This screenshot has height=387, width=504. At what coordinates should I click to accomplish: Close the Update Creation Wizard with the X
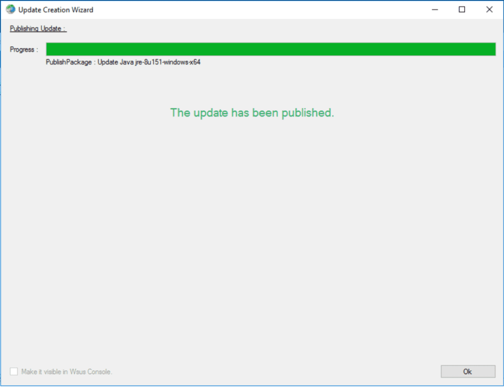coord(489,9)
